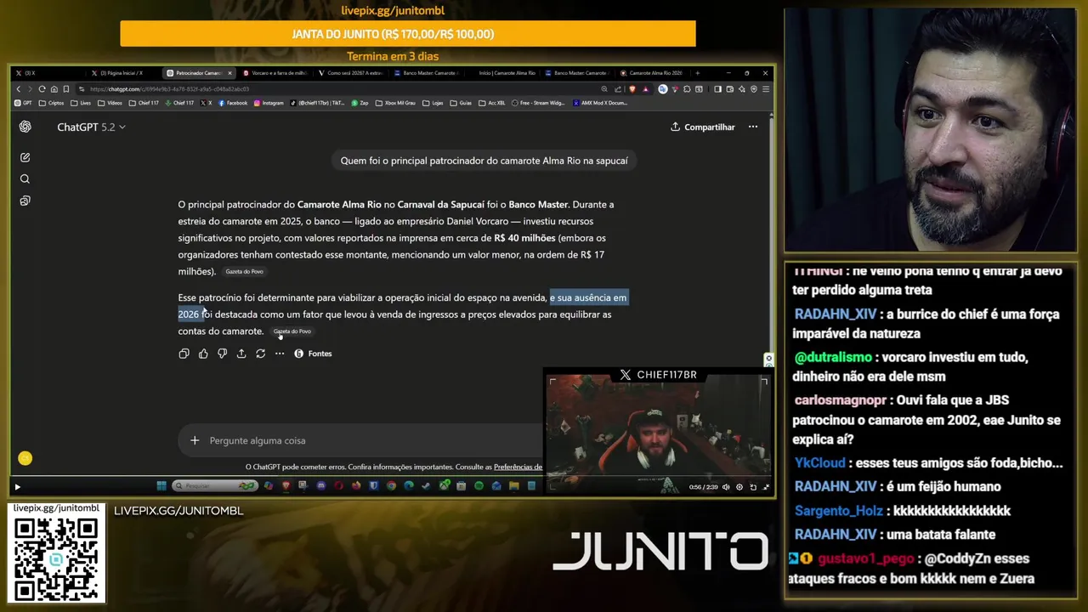Open the Lives bookmarks folder
The height and width of the screenshot is (612, 1088).
pyautogui.click(x=81, y=103)
